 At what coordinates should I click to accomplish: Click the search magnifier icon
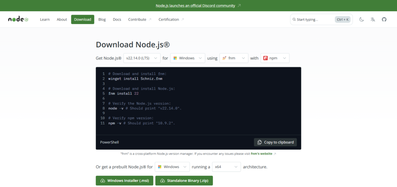(294, 19)
